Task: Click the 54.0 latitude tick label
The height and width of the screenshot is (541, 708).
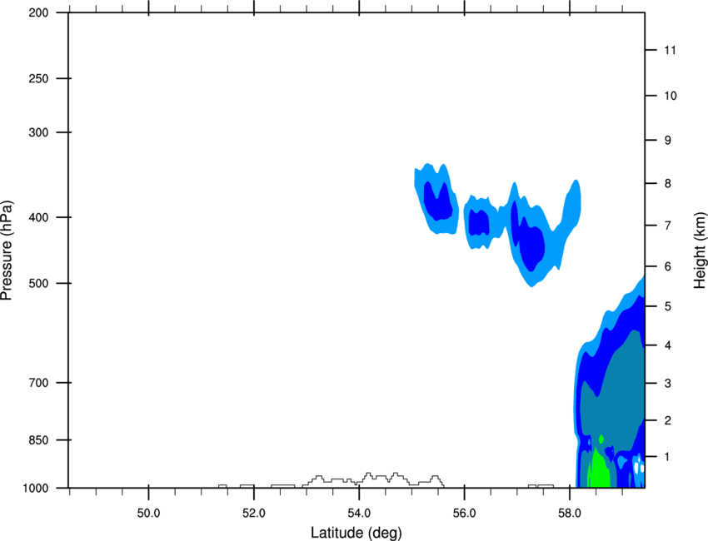Action: click(x=360, y=514)
